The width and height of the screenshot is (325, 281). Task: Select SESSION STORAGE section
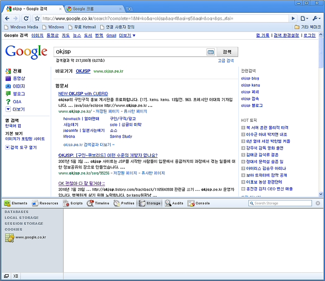[x=24, y=224]
